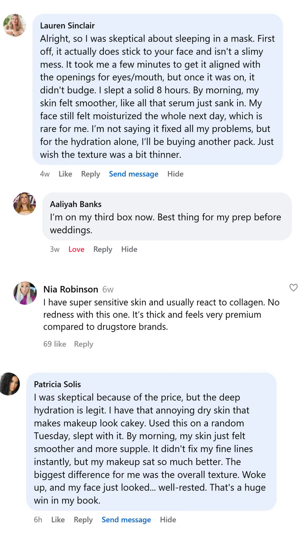
Task: Reply to Patricia Solis' comment
Action: [83, 520]
